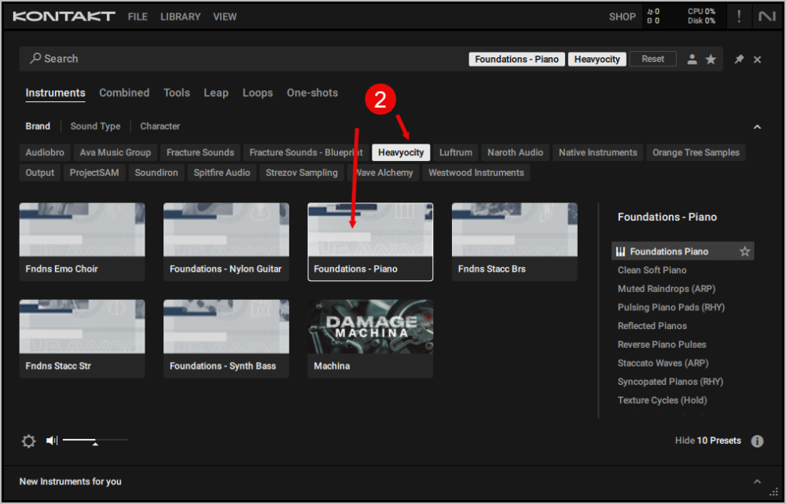Select the Damage Machina instrument tile

pyautogui.click(x=370, y=339)
